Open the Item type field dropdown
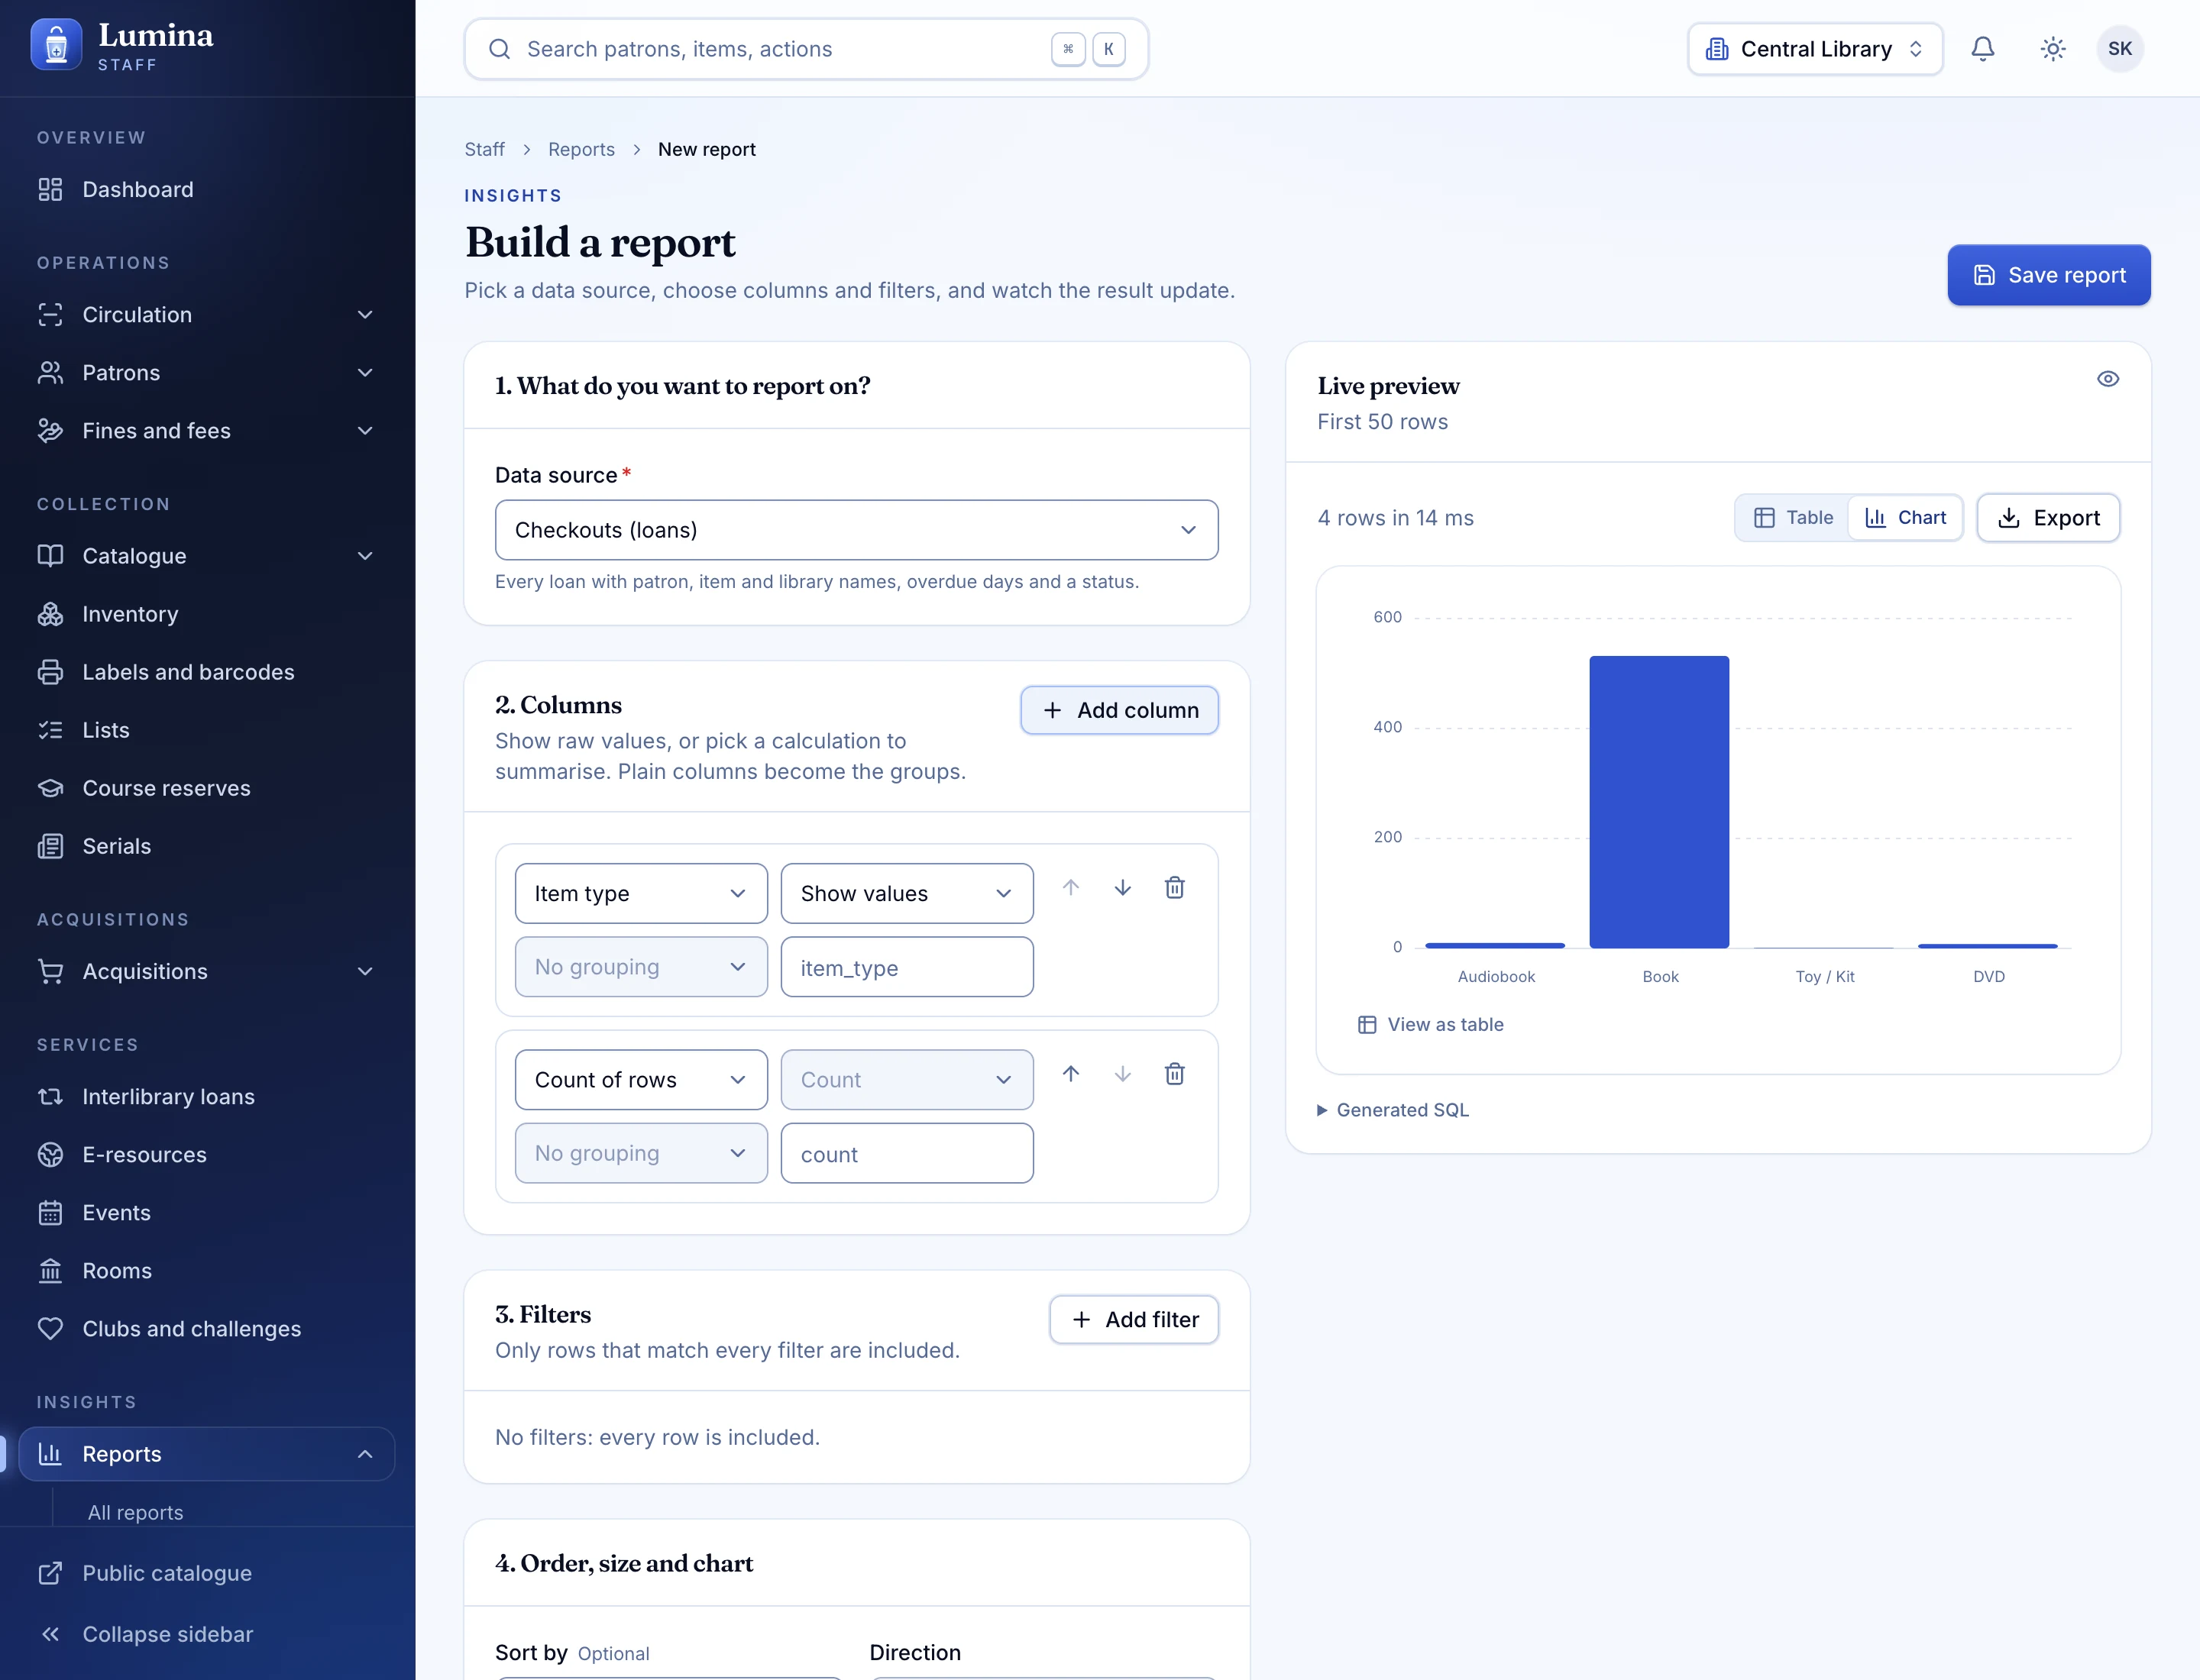The width and height of the screenshot is (2200, 1680). (x=640, y=894)
